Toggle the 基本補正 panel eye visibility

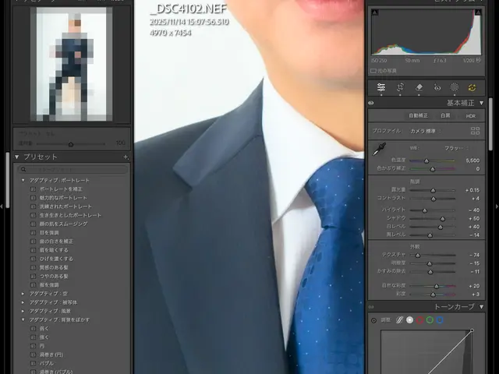click(x=371, y=103)
